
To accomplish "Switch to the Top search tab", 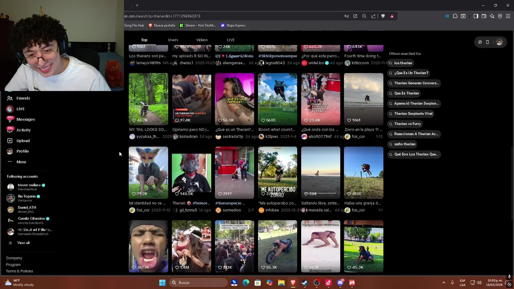I will coord(144,40).
